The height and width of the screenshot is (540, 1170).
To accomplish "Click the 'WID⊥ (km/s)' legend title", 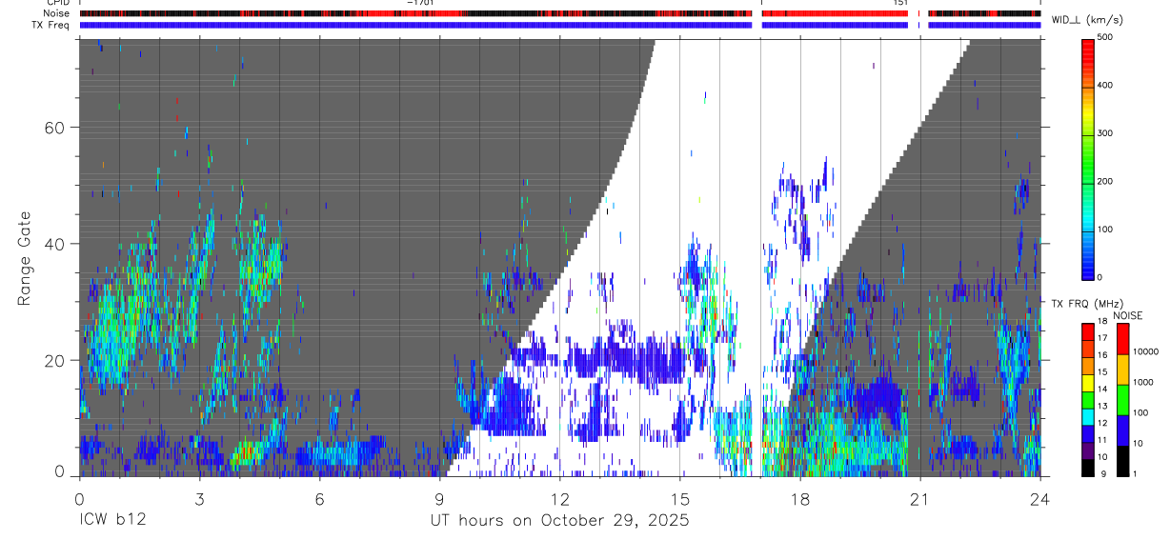I will tap(1087, 20).
